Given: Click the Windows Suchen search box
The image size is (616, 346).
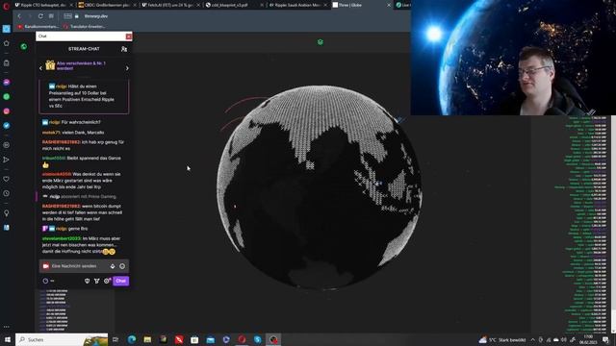Looking at the screenshot, I should pos(62,339).
